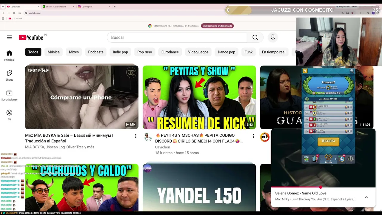Click Pregúntale a Gemini button
Viewport: 382px width, 215px height.
coord(347,7)
